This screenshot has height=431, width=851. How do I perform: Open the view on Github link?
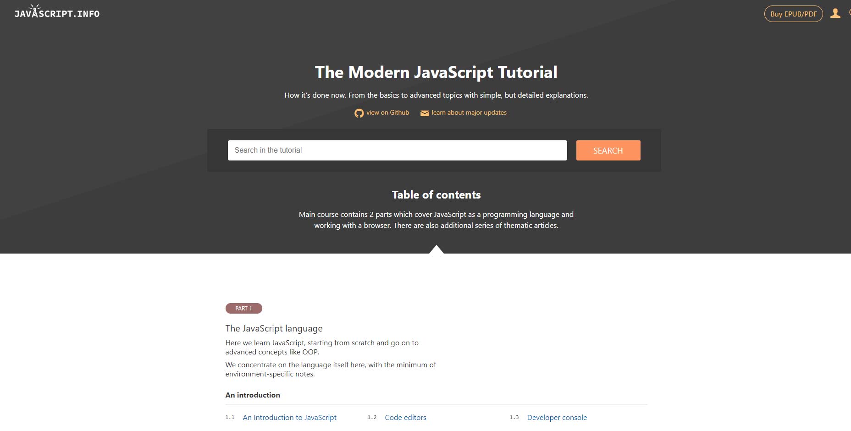387,112
